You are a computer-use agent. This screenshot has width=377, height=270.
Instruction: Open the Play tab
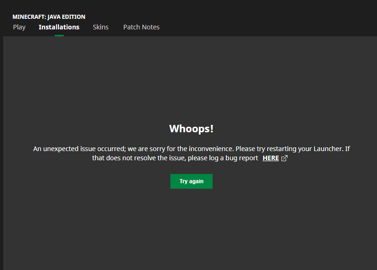click(x=19, y=27)
